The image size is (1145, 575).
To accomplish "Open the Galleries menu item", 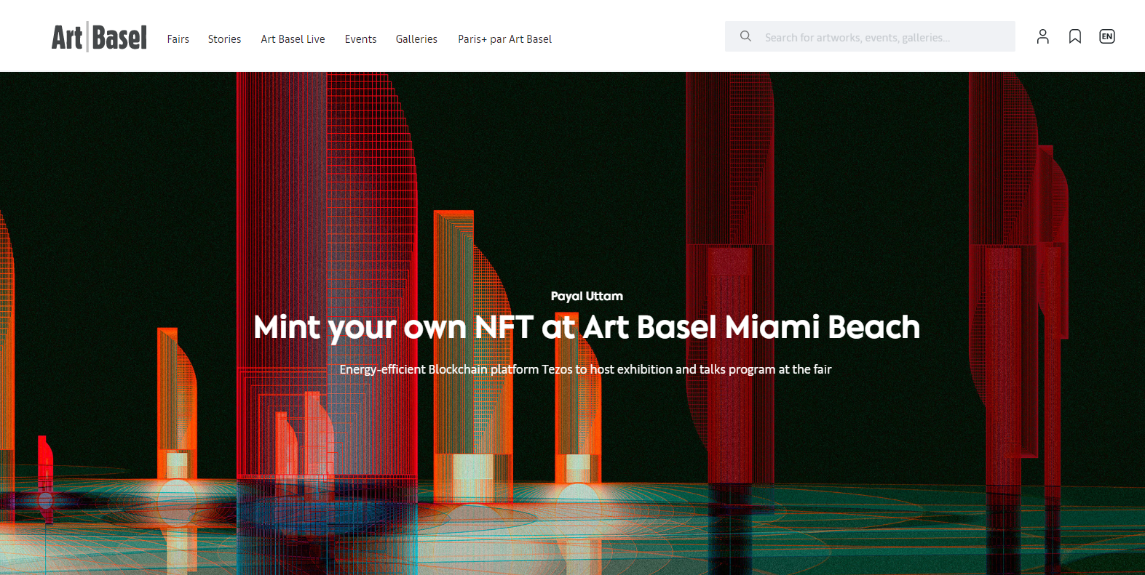I will [x=416, y=39].
